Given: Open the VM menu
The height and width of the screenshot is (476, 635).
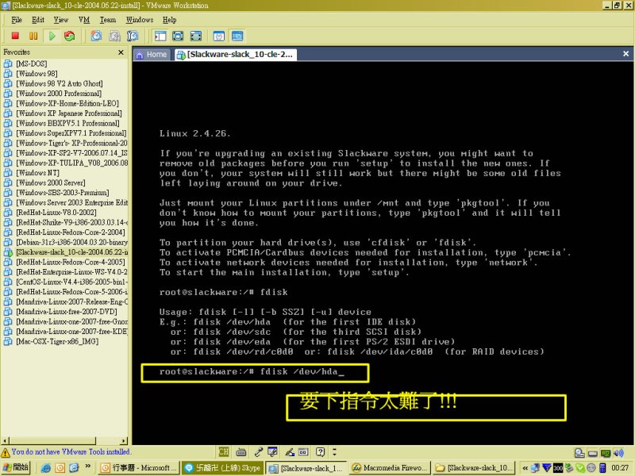Looking at the screenshot, I should pyautogui.click(x=84, y=20).
